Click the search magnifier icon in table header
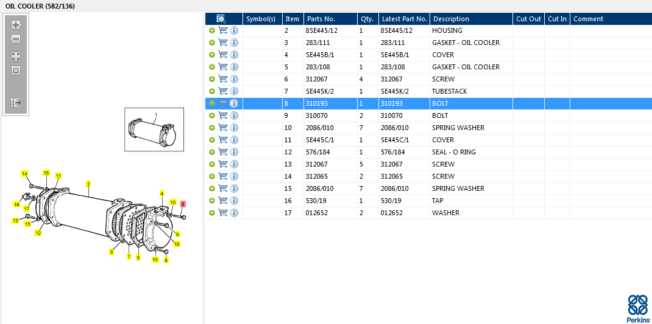 [221, 19]
